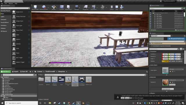Select the Plane basic shape
186x105 pixels.
tap(21, 53)
